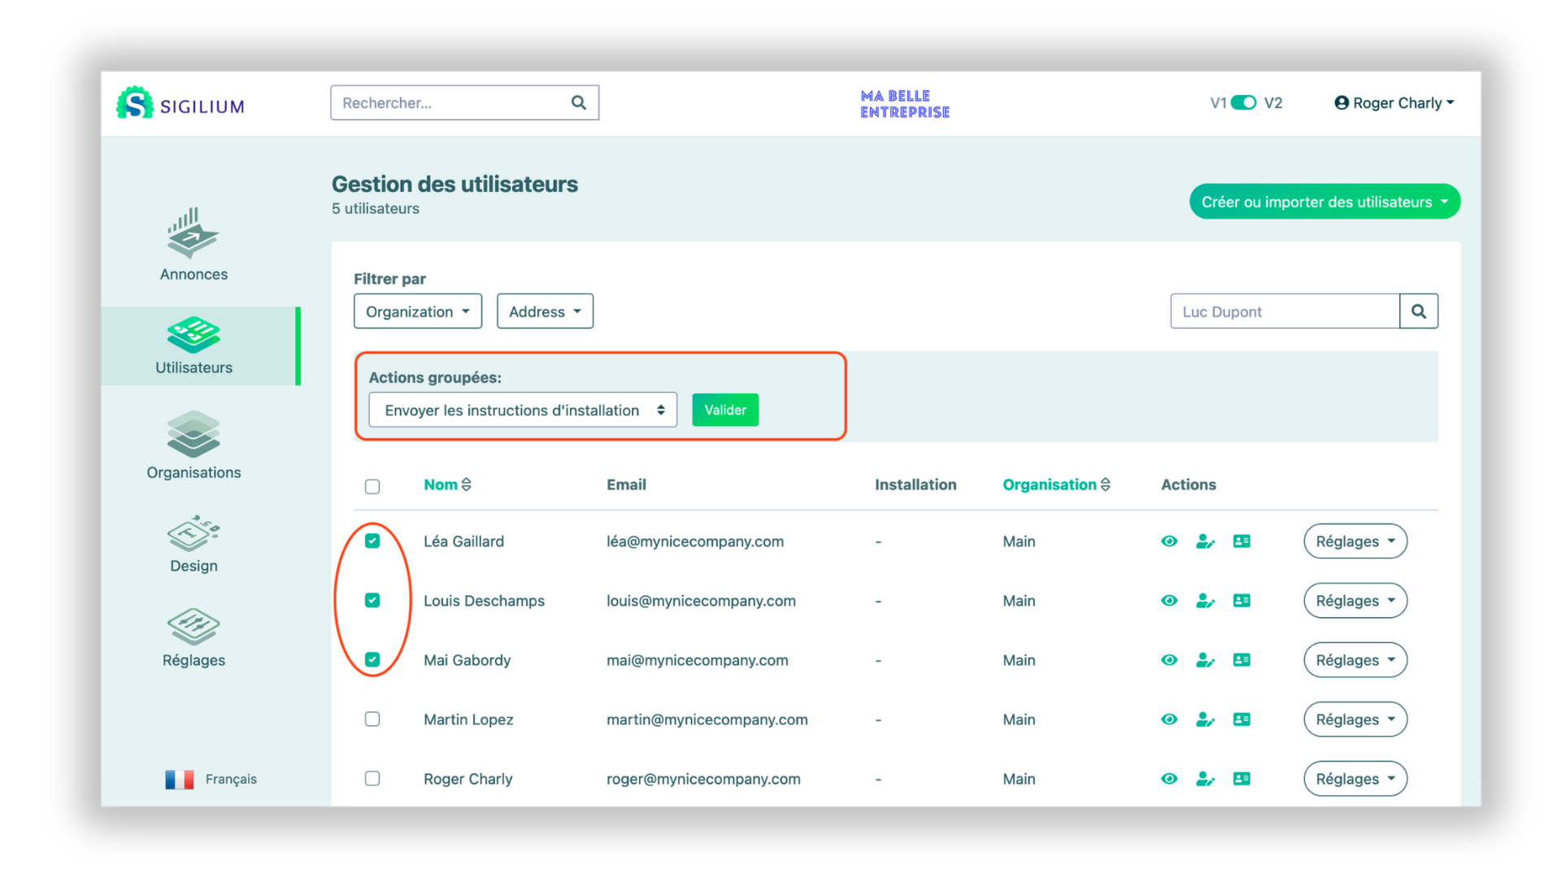Open the grouped actions select box

click(x=523, y=411)
